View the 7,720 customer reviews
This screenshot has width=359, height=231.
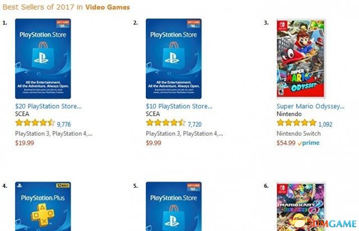coord(195,124)
